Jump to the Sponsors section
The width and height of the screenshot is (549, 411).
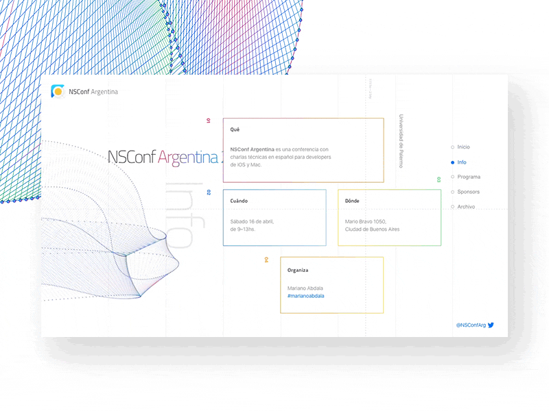[469, 192]
